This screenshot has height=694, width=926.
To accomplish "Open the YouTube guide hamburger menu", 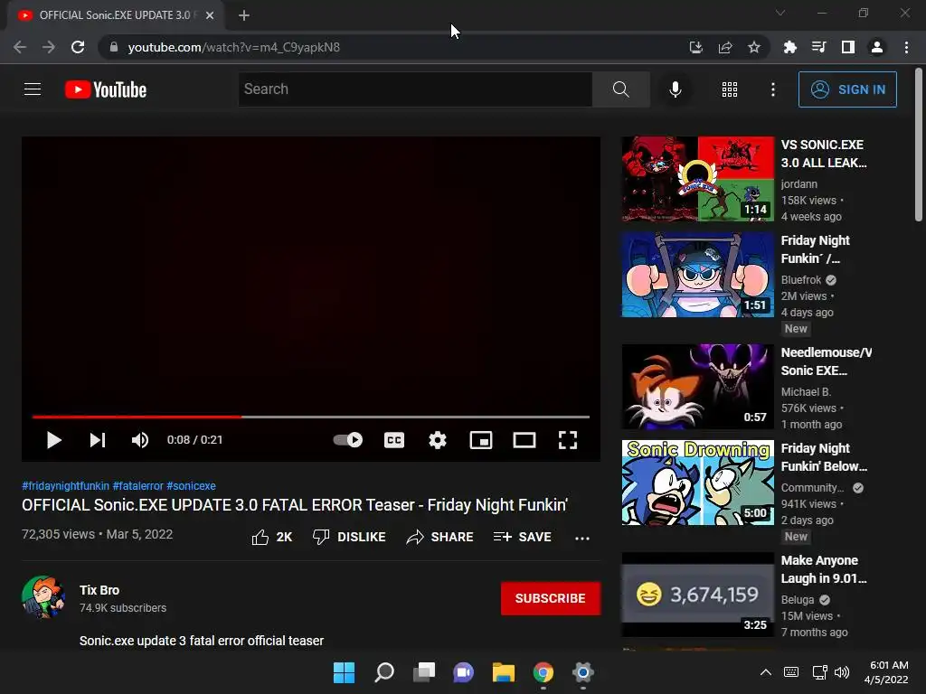I will coord(33,89).
